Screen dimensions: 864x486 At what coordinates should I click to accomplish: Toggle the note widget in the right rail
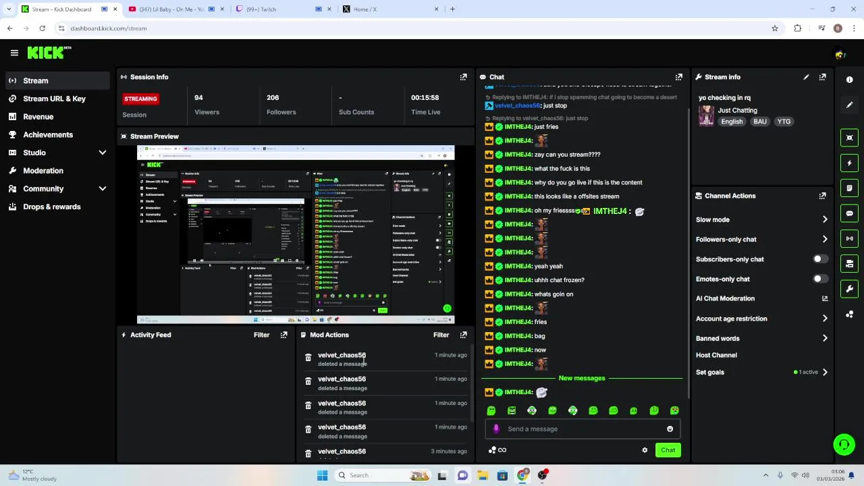coord(849,188)
